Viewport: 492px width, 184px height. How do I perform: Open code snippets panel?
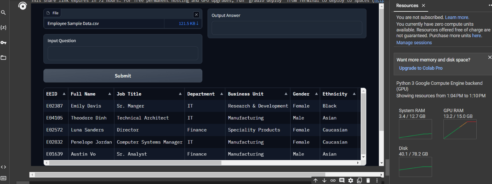(3, 167)
